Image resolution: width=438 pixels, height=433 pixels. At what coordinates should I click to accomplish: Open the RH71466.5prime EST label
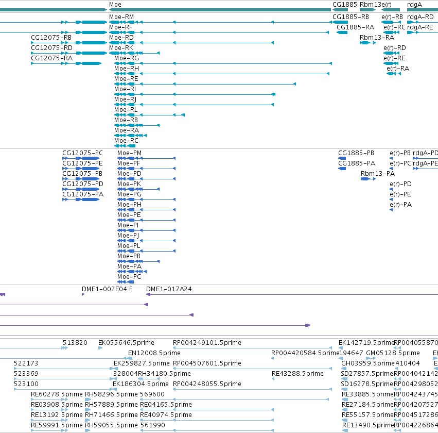click(111, 415)
